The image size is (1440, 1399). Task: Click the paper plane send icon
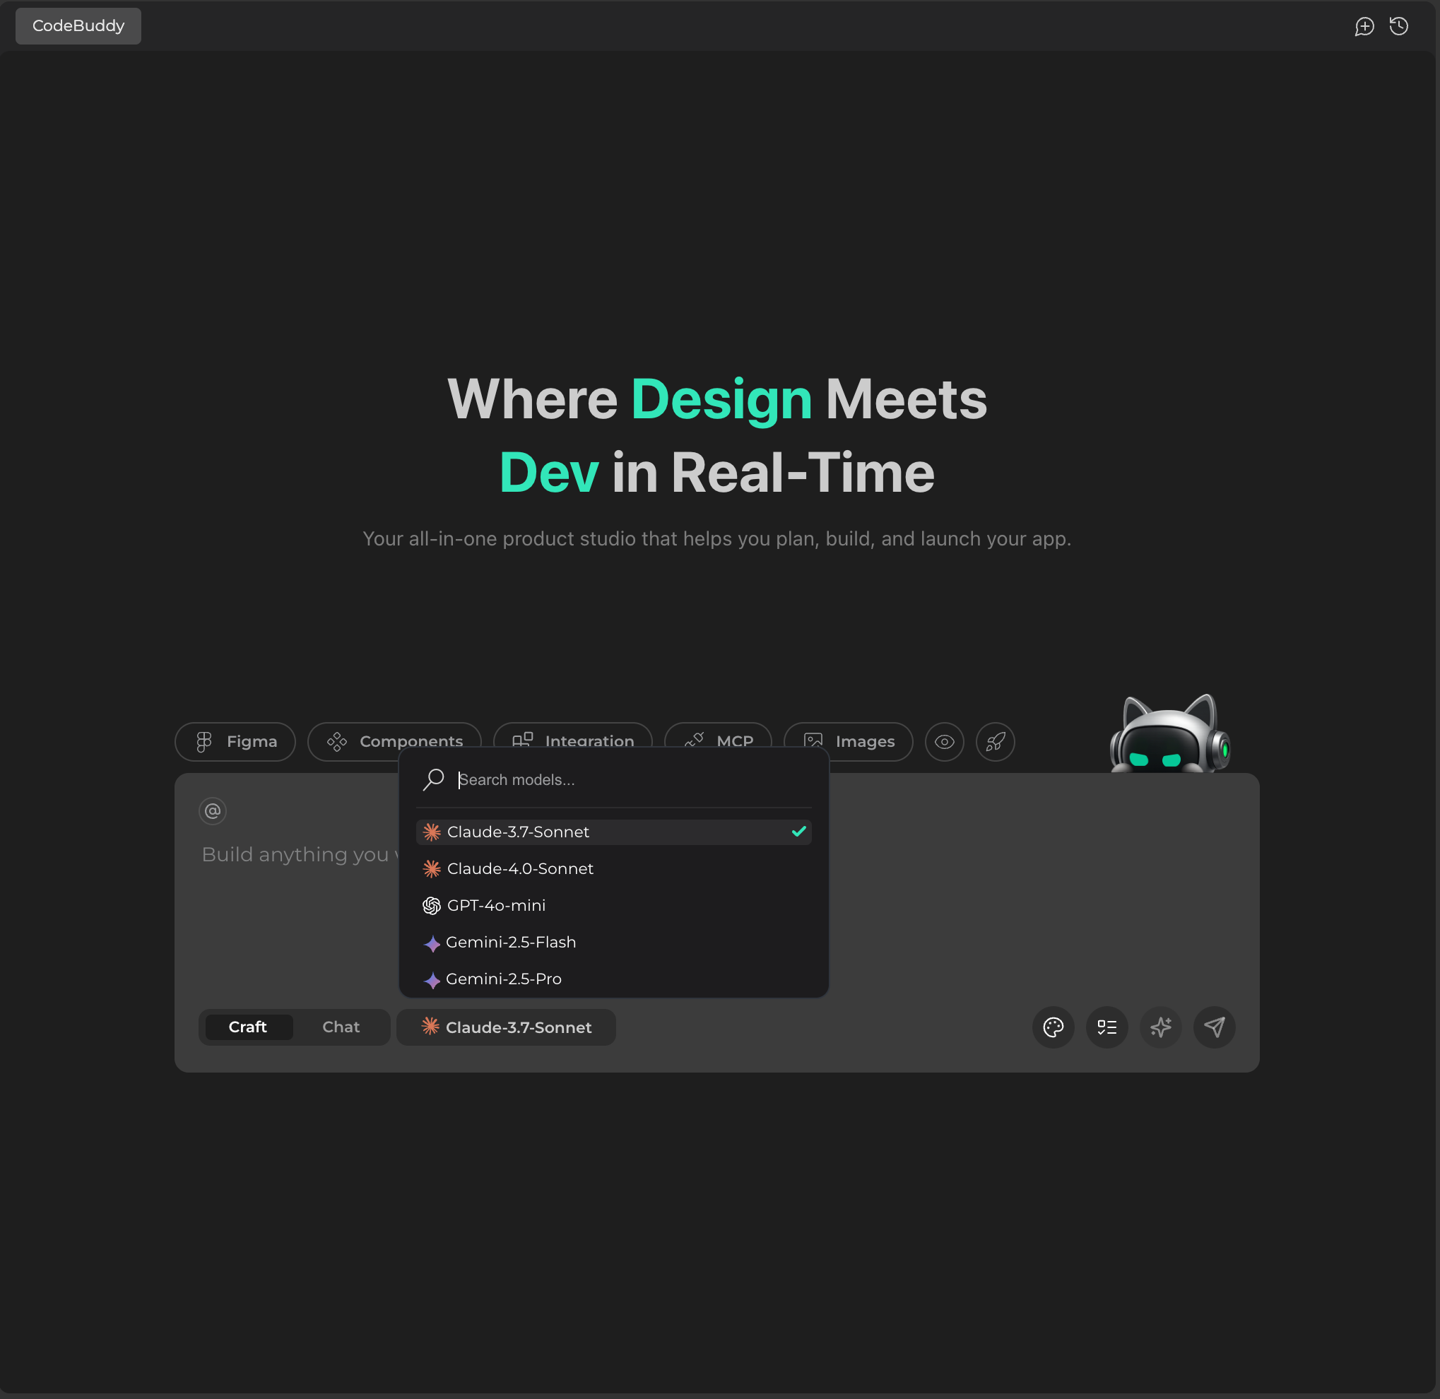(1215, 1027)
